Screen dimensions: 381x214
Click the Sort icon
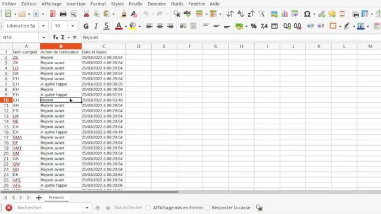(x=230, y=14)
